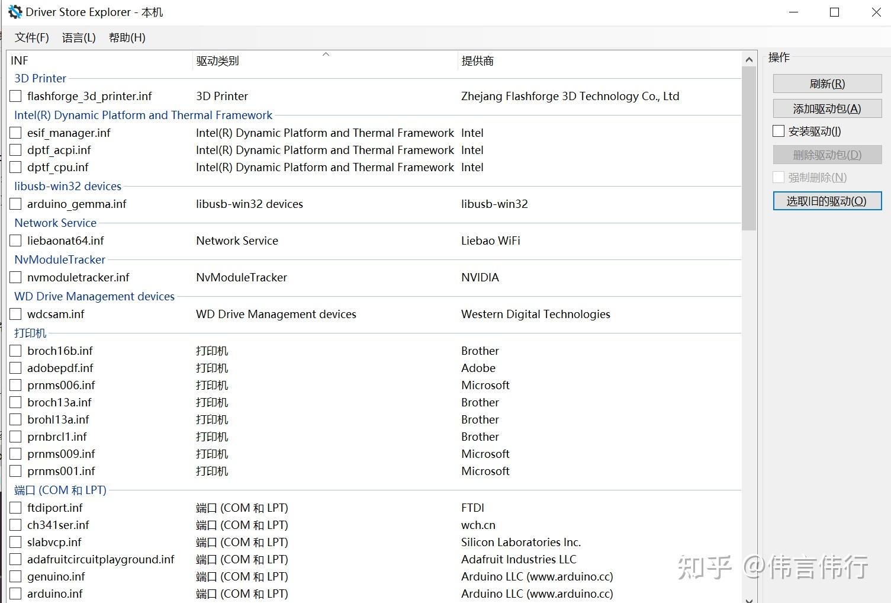Select the nvmoduletracker.inf checkbox

15,277
